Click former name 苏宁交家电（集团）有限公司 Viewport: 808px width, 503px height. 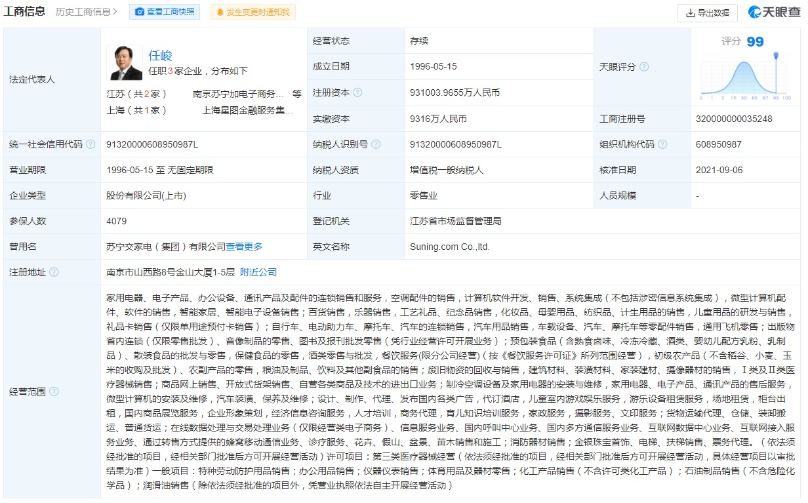[x=166, y=247]
